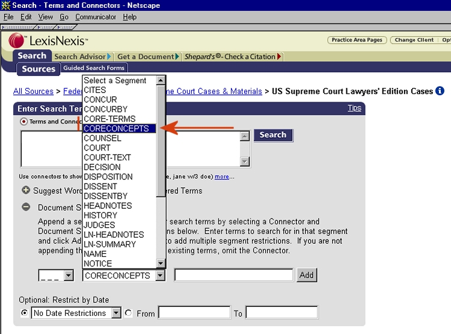Open the View menu
The width and height of the screenshot is (451, 334).
(x=46, y=17)
